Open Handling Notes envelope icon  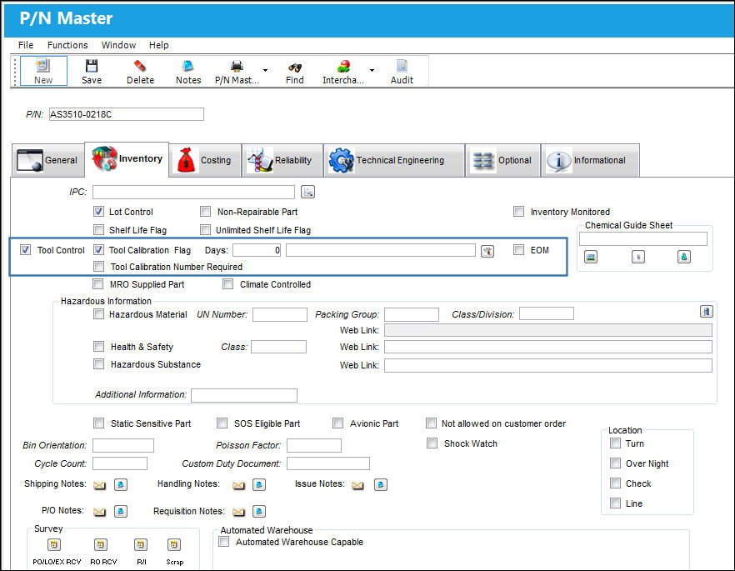point(238,485)
